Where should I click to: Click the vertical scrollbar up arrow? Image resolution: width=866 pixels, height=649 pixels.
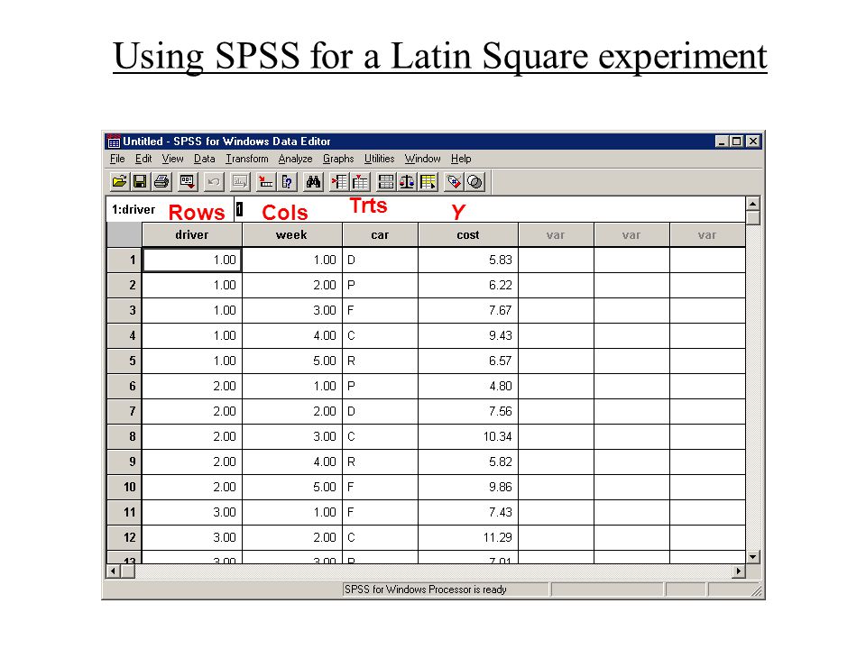point(752,204)
